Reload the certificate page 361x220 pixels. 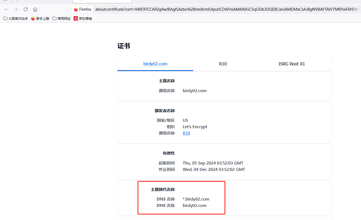point(26,9)
